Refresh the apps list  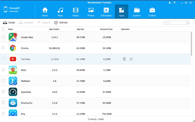61,23
